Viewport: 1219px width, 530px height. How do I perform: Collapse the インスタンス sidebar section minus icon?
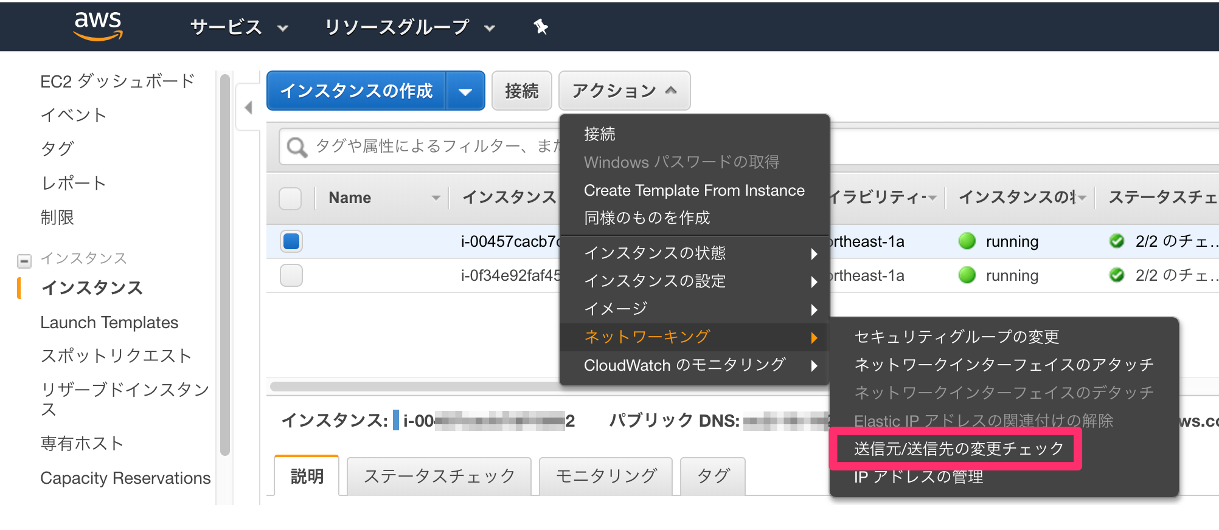click(x=24, y=261)
